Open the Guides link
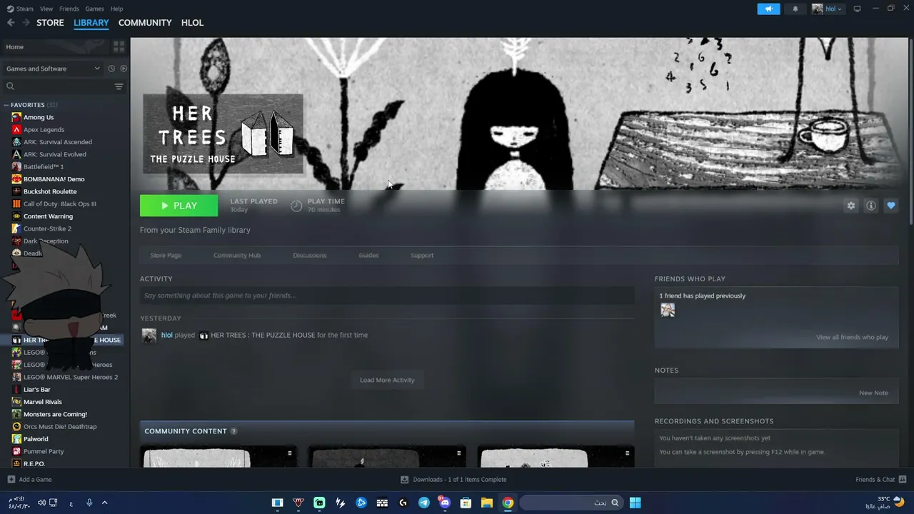 368,255
